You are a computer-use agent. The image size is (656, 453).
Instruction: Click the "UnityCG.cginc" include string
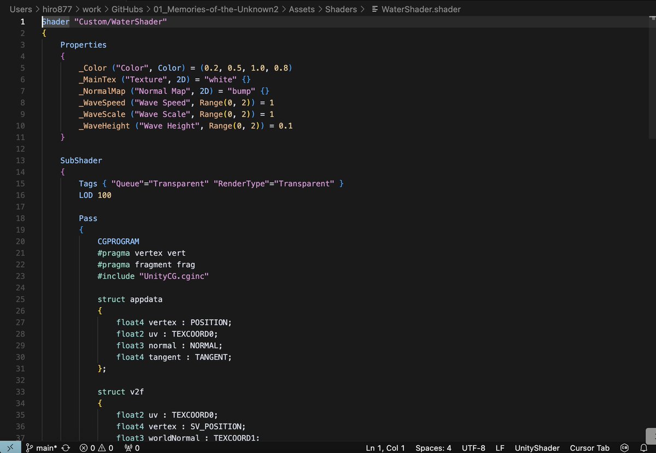(x=174, y=276)
